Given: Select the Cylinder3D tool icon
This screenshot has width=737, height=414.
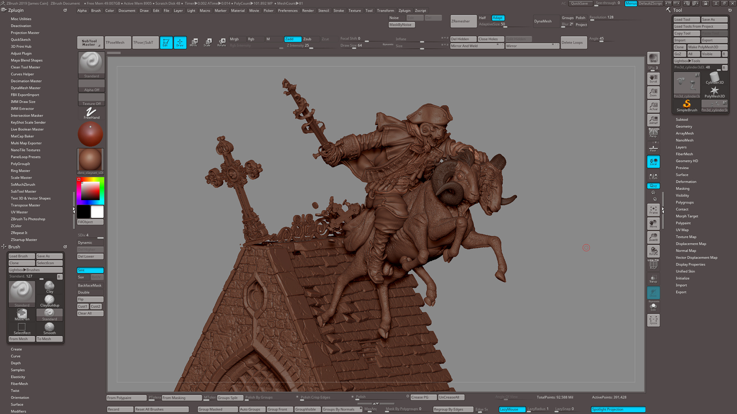Looking at the screenshot, I should coord(714,78).
